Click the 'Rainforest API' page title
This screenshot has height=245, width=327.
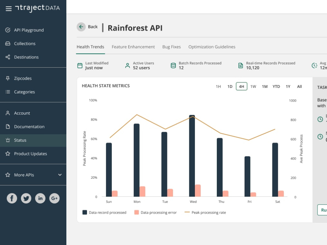click(x=135, y=28)
